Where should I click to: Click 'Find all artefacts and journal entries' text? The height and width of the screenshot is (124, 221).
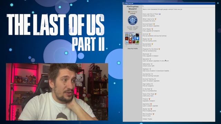[154, 36]
